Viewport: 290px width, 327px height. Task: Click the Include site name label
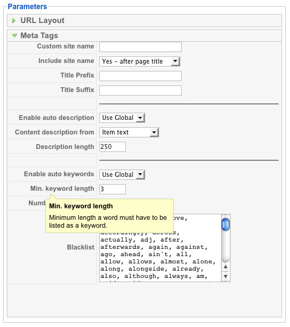point(66,61)
